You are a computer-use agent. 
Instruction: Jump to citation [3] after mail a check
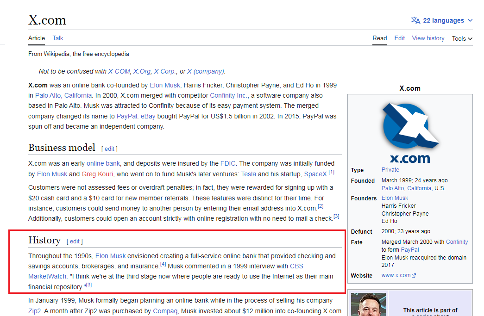(336, 217)
